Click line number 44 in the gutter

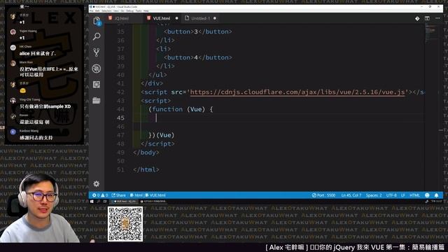(120, 109)
